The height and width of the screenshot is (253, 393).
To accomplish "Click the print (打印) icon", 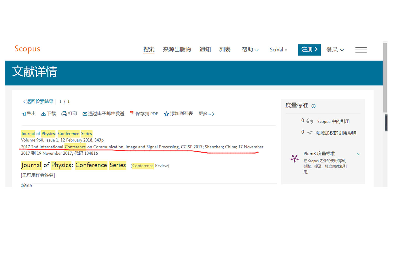I will tap(64, 114).
